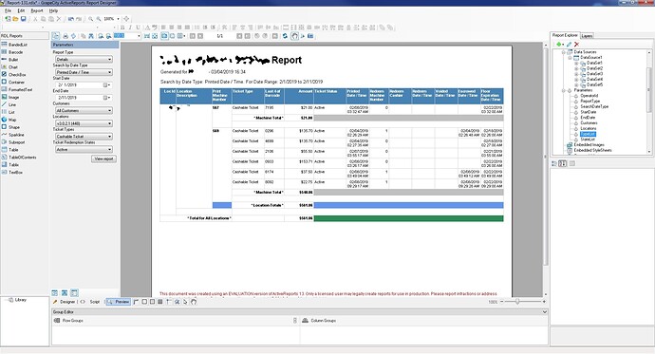
Task: Open the Report menu
Action: (37, 10)
